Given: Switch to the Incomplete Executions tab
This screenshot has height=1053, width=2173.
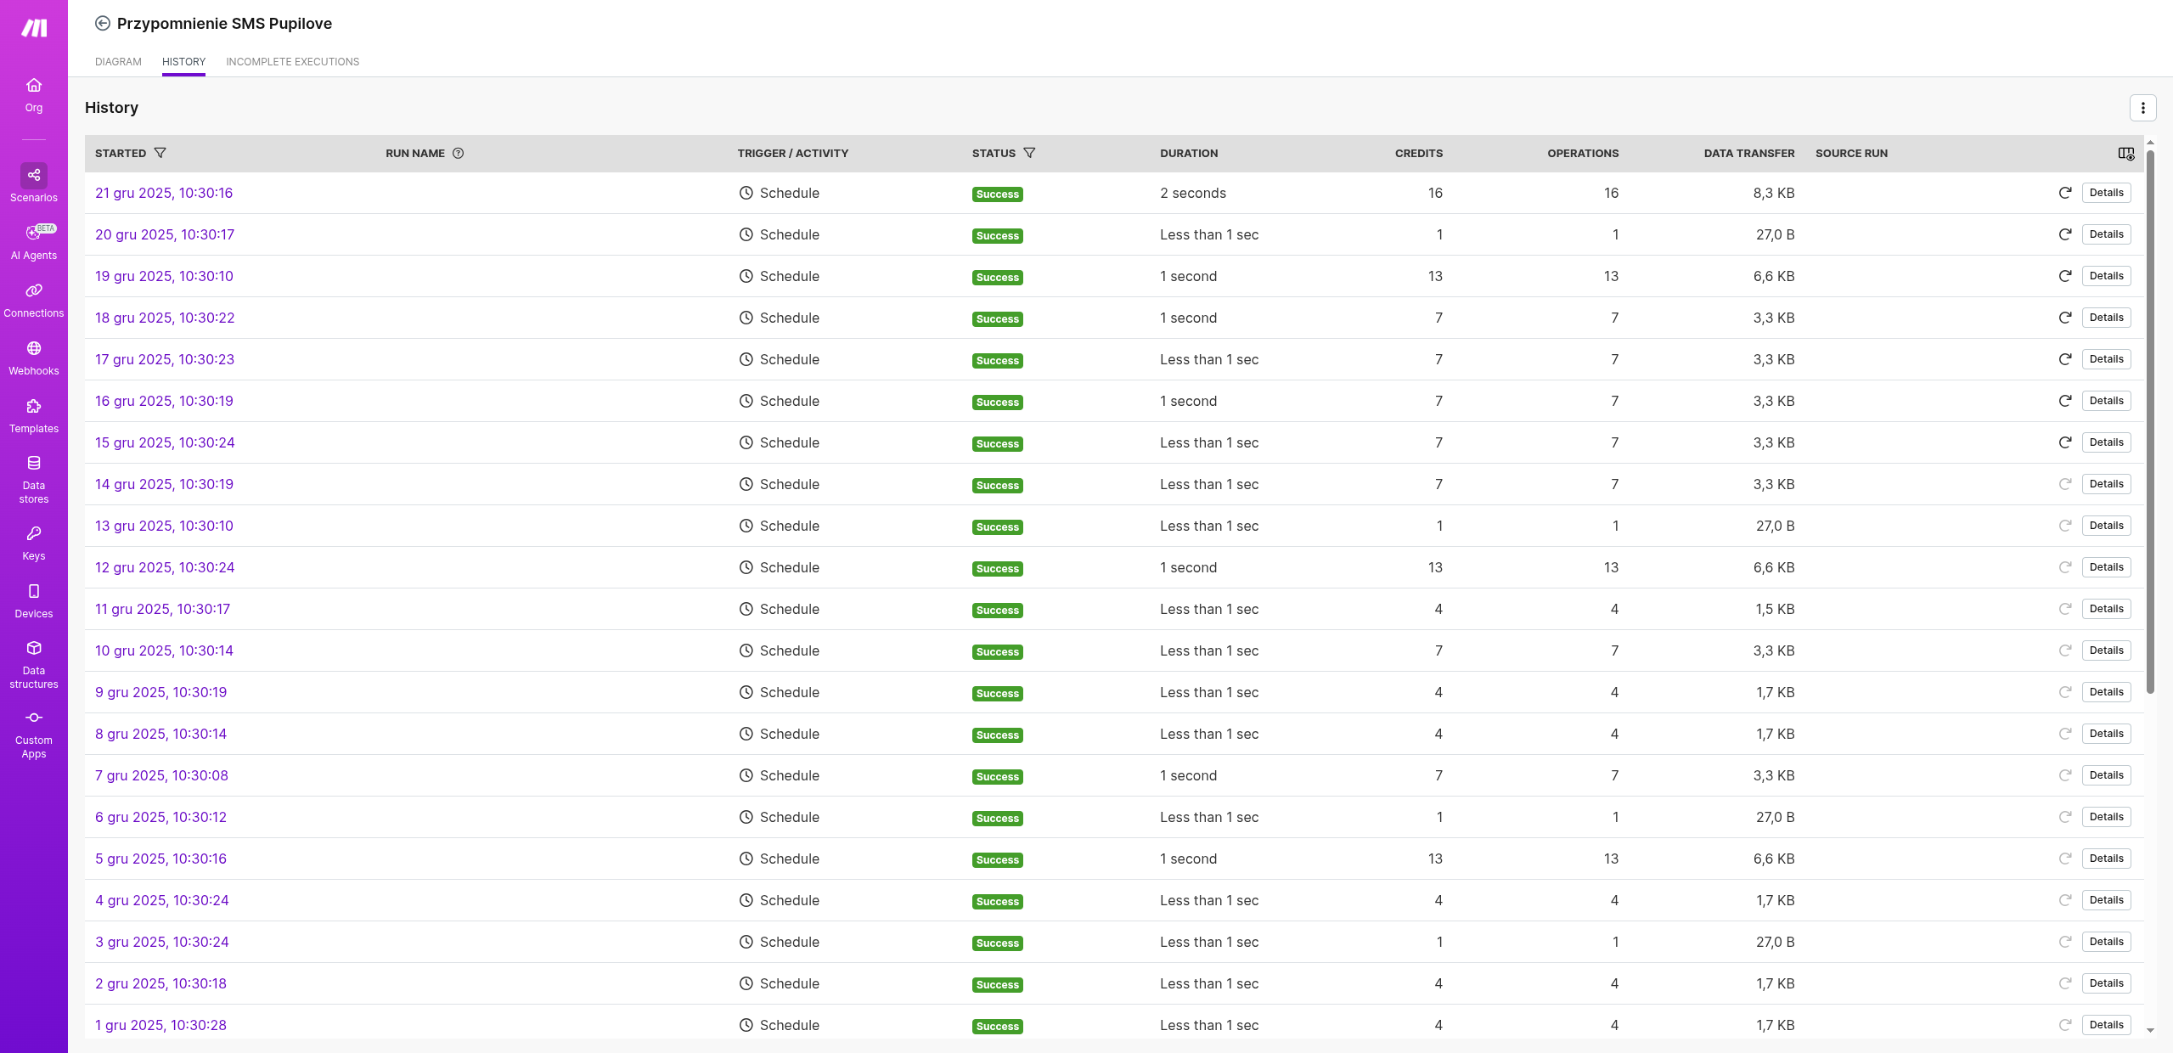Looking at the screenshot, I should point(292,62).
